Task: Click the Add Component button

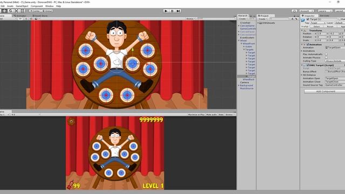Action: coord(325,91)
